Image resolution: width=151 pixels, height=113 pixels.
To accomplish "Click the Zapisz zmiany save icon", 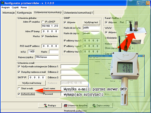I will [x=94, y=105].
